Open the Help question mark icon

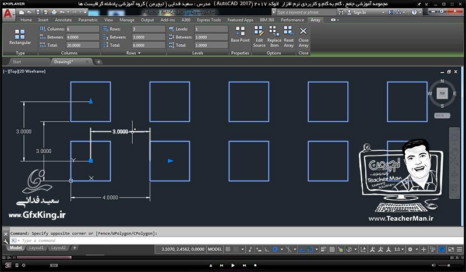pos(414,12)
